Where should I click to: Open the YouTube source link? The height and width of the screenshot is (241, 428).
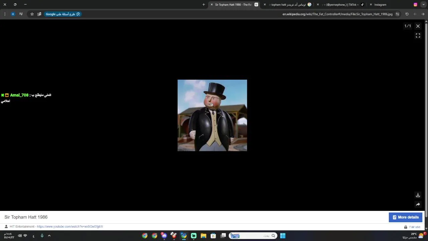(x=70, y=227)
